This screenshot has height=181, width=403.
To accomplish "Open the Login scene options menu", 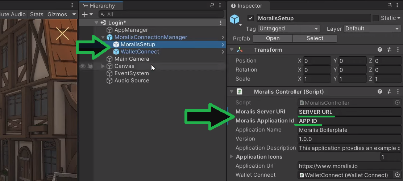I will [x=220, y=23].
